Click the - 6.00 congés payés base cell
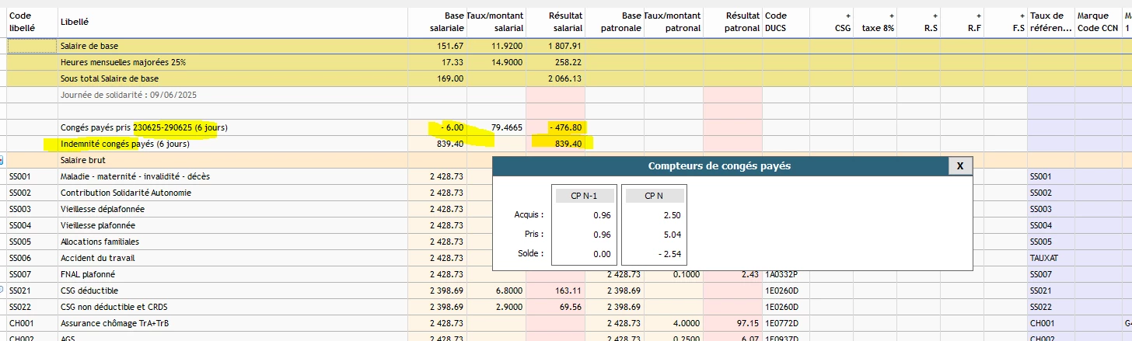Screen dimensions: 1132x341 tap(437, 127)
